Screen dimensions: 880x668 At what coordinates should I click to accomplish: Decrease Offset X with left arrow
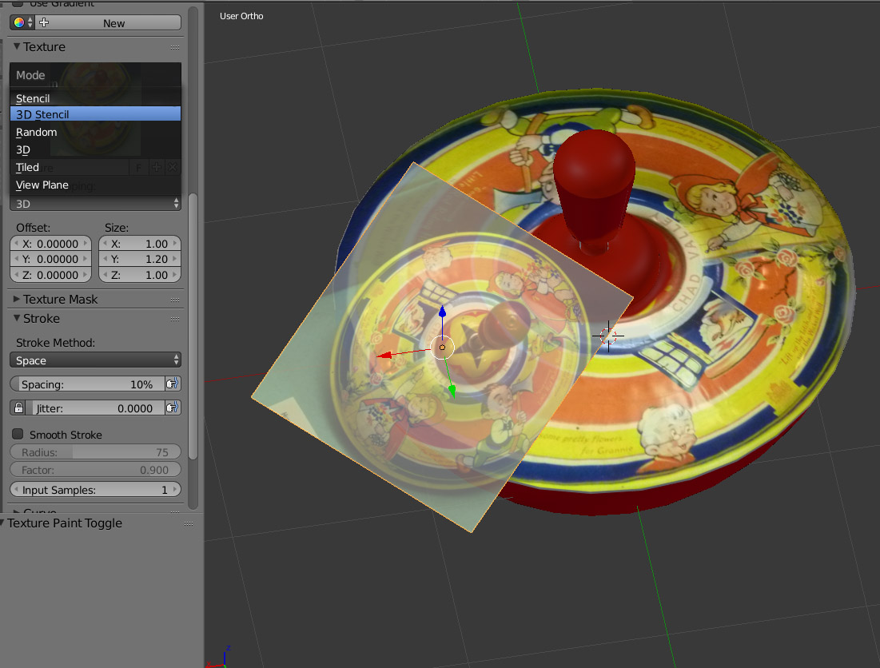pos(16,244)
